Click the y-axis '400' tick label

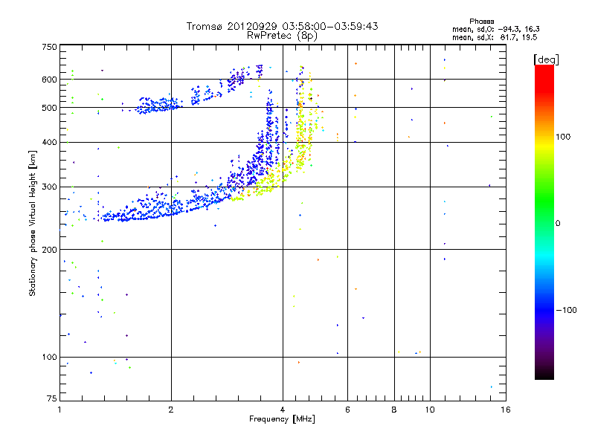pos(49,142)
